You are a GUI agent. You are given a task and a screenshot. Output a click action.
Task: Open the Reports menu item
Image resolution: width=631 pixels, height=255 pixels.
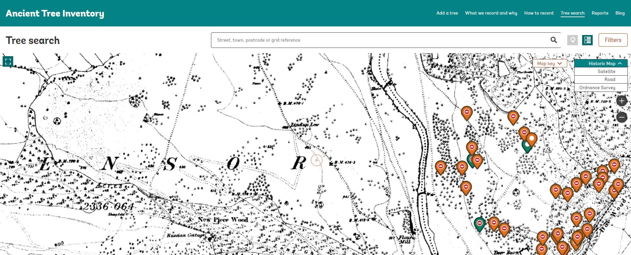click(x=600, y=13)
